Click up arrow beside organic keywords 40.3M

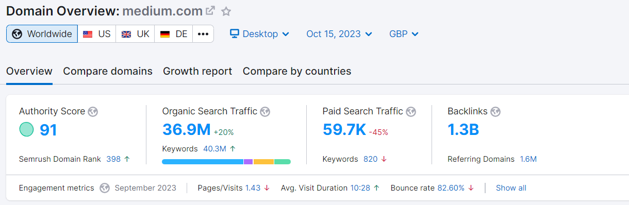pos(233,149)
